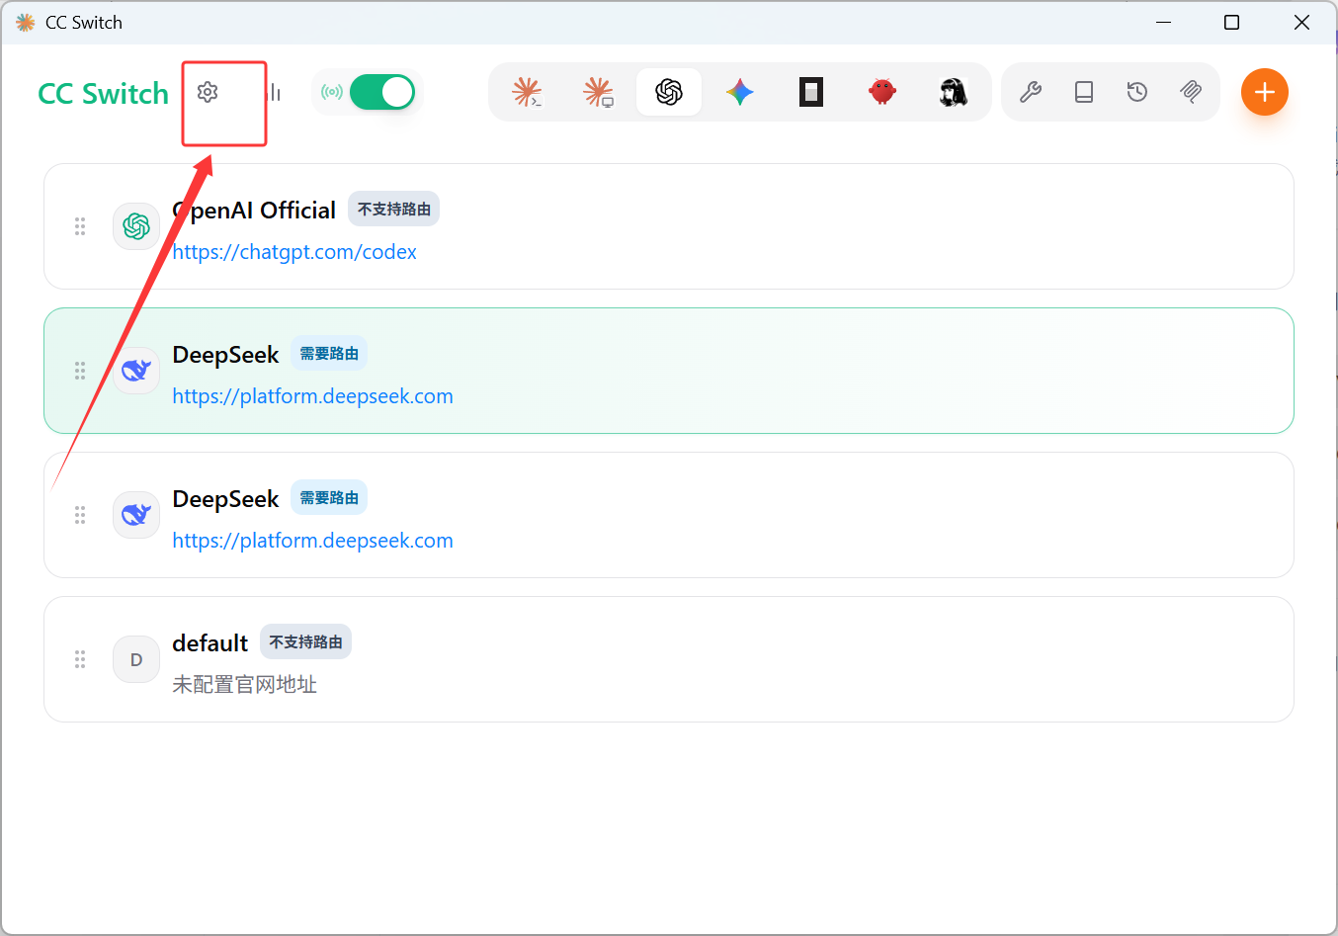Select the Gemini sparkle app tab
Screen dimensions: 1338x936
pos(740,92)
